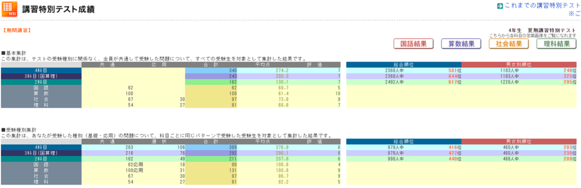Viewport: 581px width, 188px height.
Task: Click gender rank 230位
Action: (570, 152)
